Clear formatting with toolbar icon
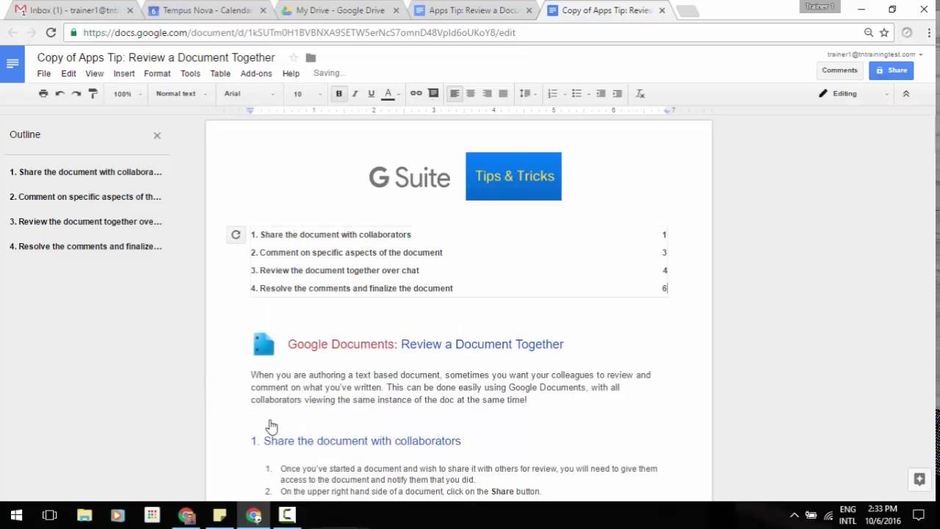Screen dimensions: 940x529 (640, 93)
